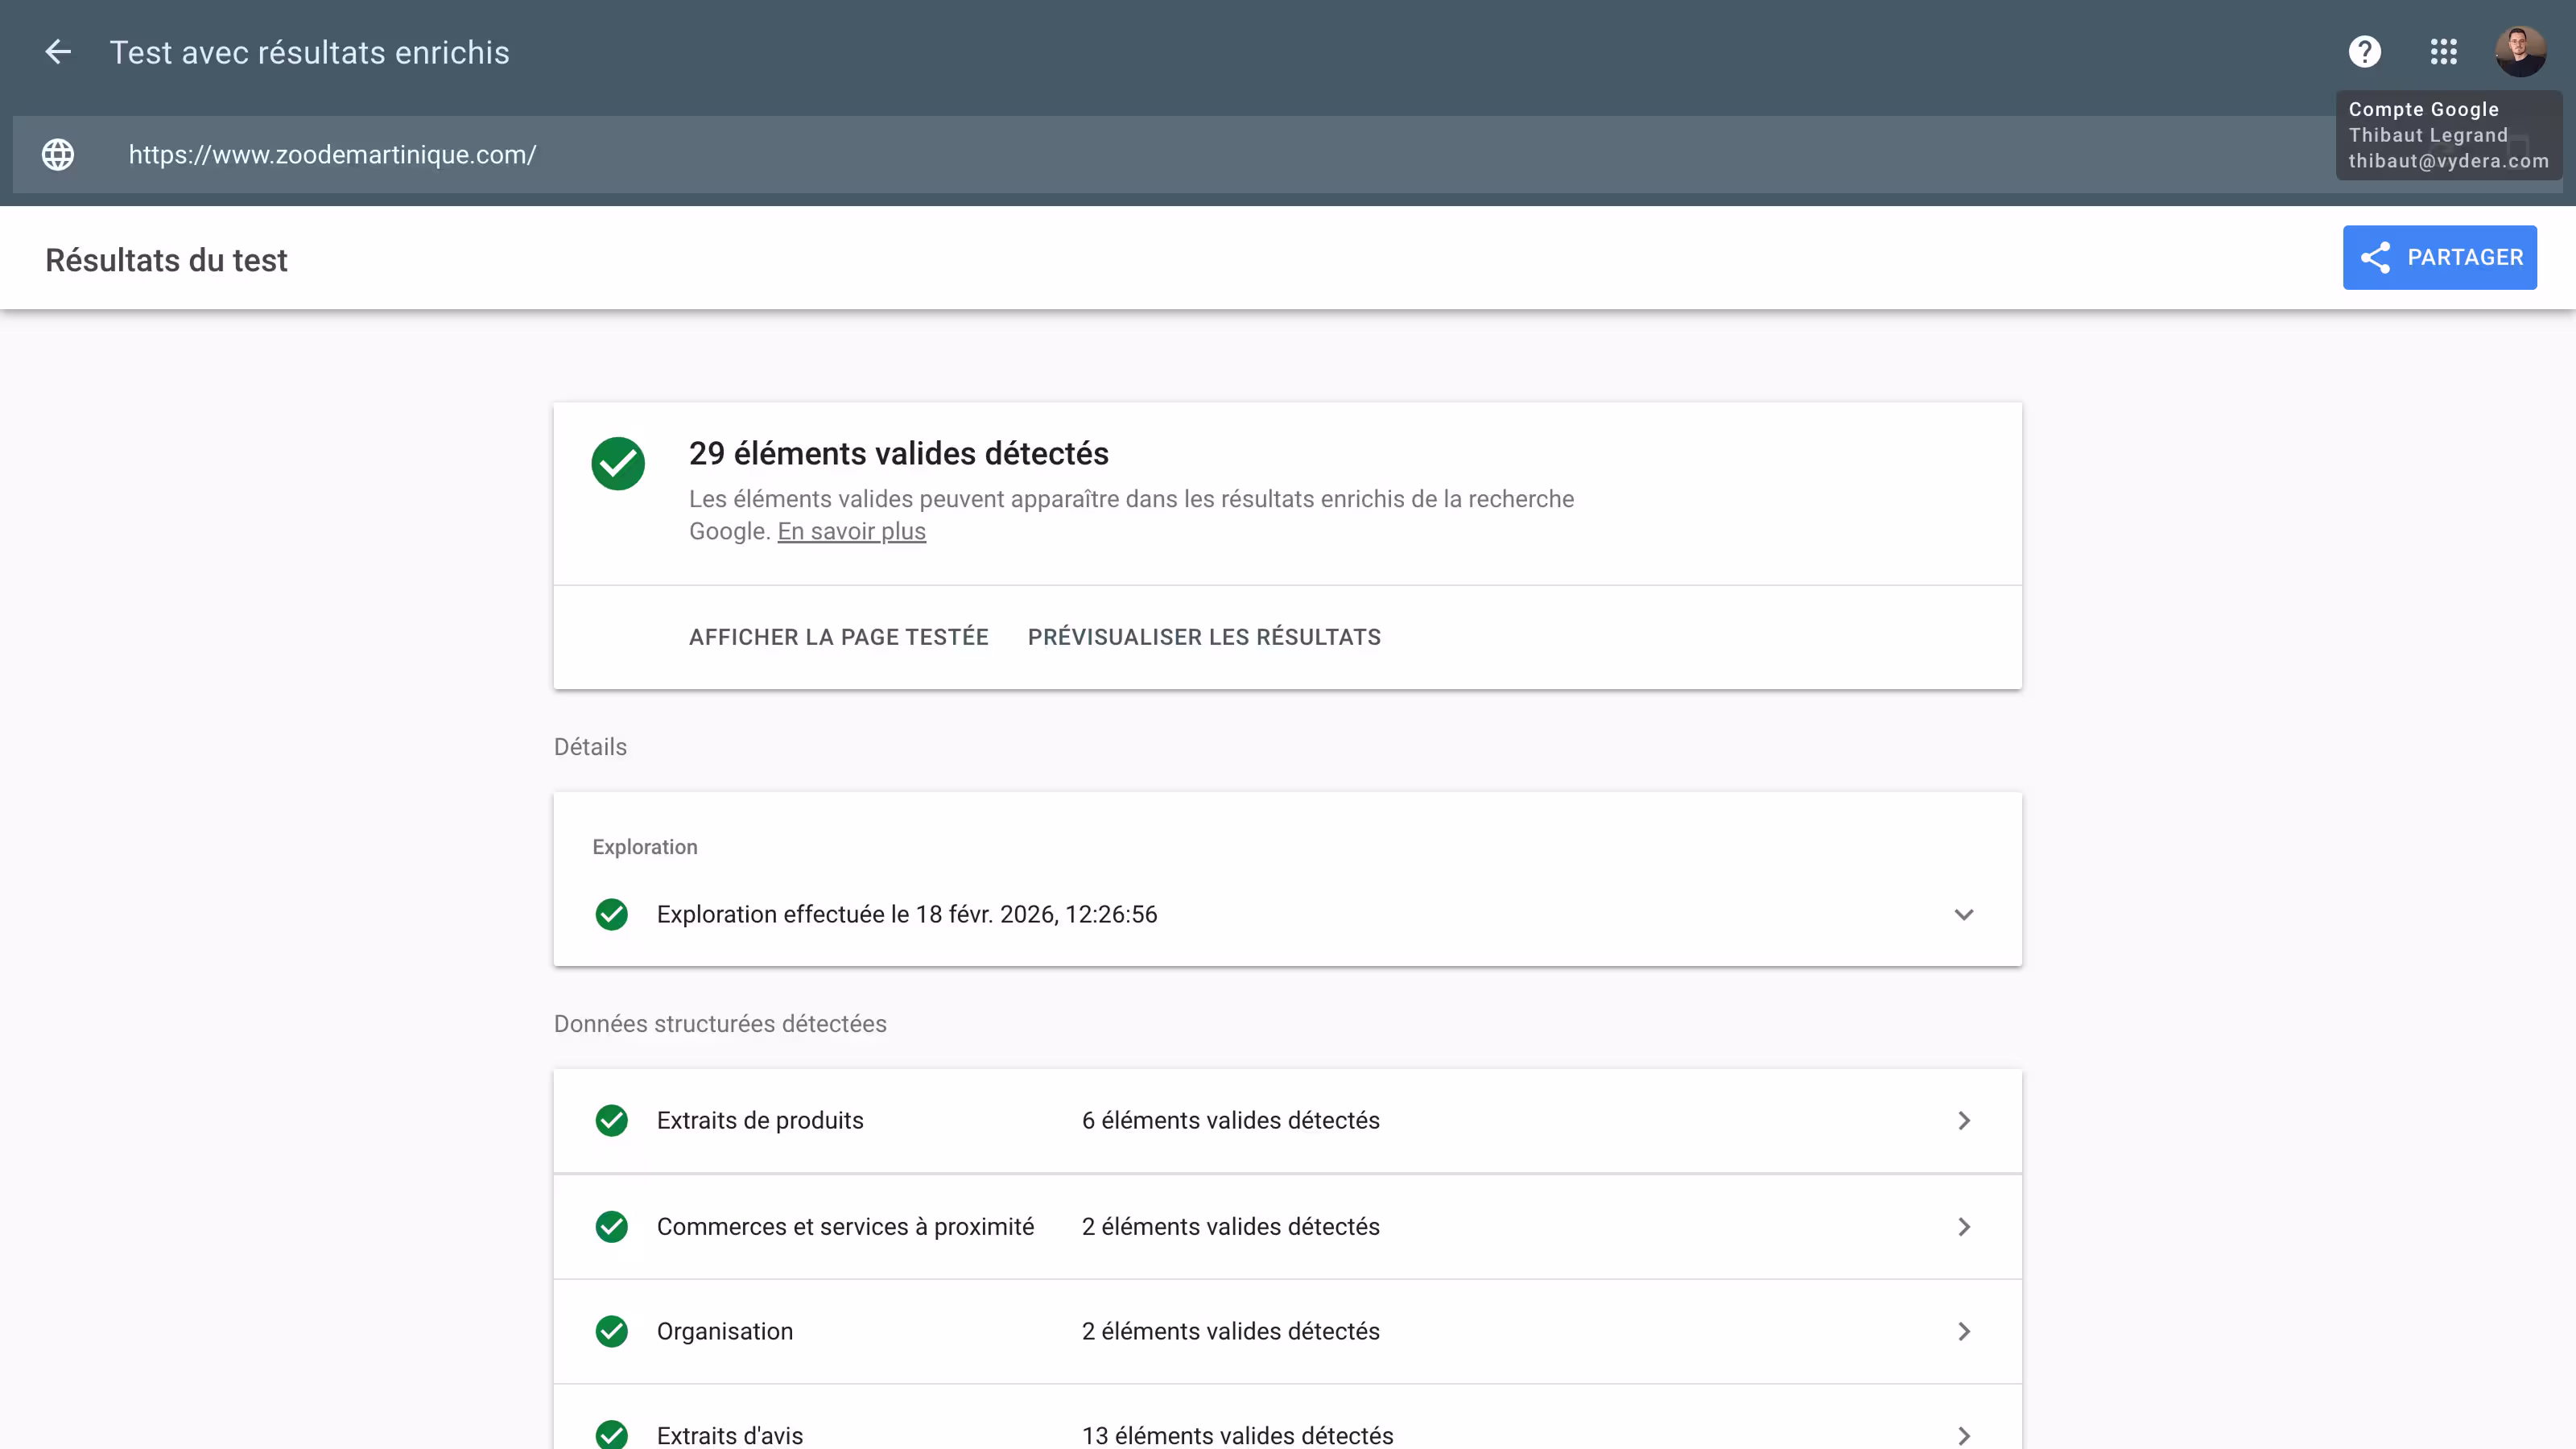Open Organisation details via its chevron
The width and height of the screenshot is (2576, 1449).
pyautogui.click(x=1964, y=1331)
